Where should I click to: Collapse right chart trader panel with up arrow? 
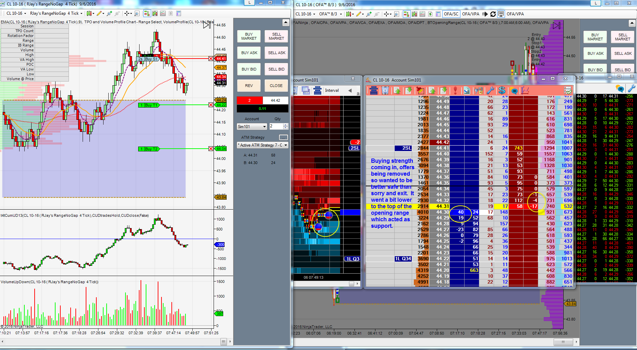point(632,23)
